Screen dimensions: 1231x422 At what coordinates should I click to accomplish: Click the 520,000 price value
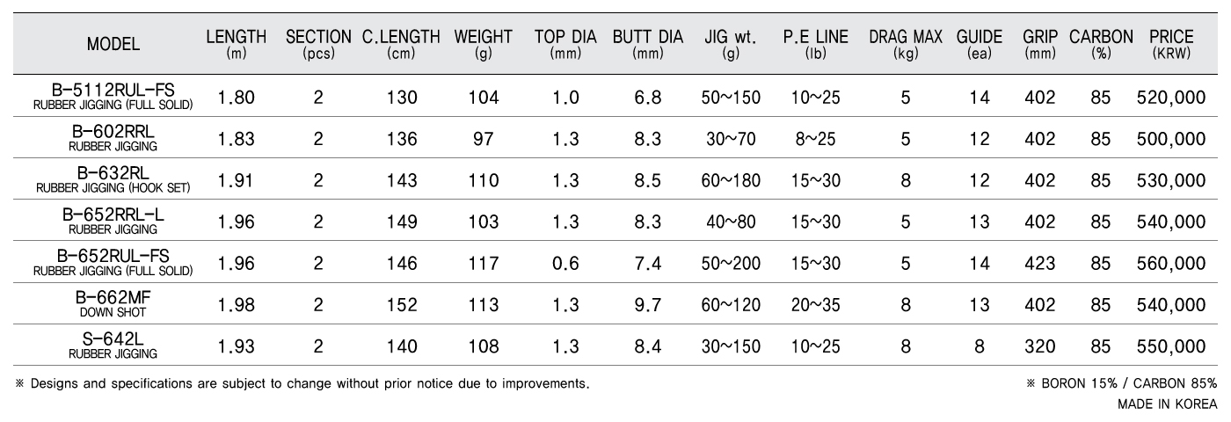pyautogui.click(x=1171, y=98)
